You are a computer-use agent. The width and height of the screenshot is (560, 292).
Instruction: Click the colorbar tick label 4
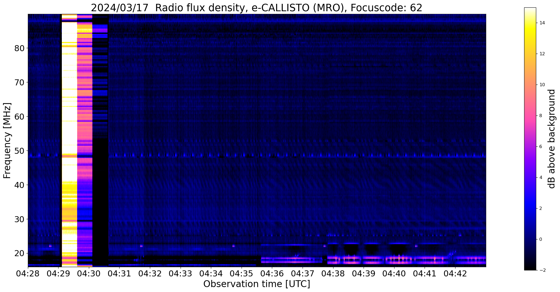pos(540,178)
